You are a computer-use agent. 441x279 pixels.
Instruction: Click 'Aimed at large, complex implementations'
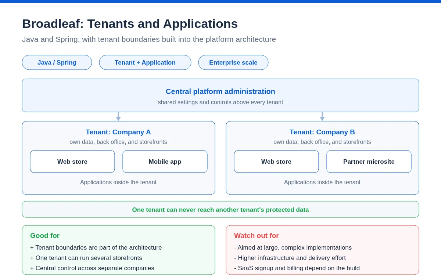293,247
